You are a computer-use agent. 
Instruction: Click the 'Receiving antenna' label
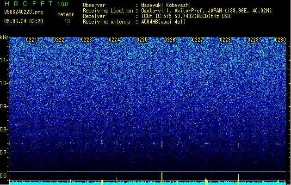click(x=106, y=22)
